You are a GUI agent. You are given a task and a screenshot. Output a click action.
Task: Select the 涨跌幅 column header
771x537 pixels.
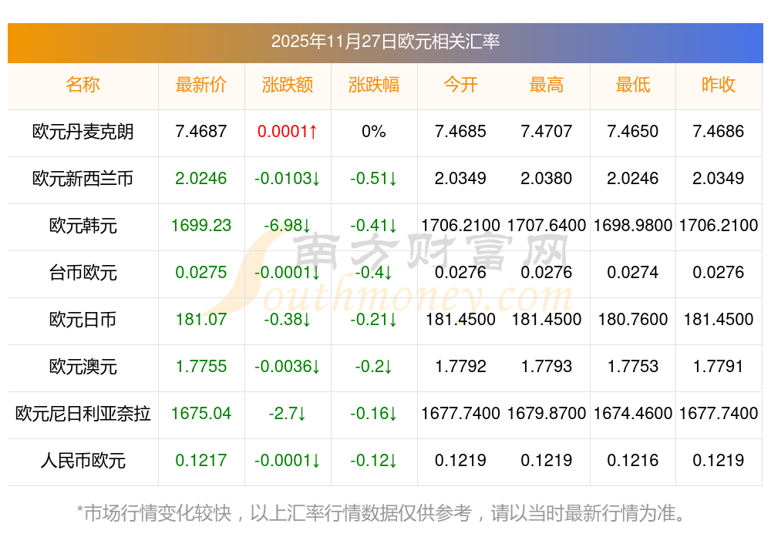[374, 85]
